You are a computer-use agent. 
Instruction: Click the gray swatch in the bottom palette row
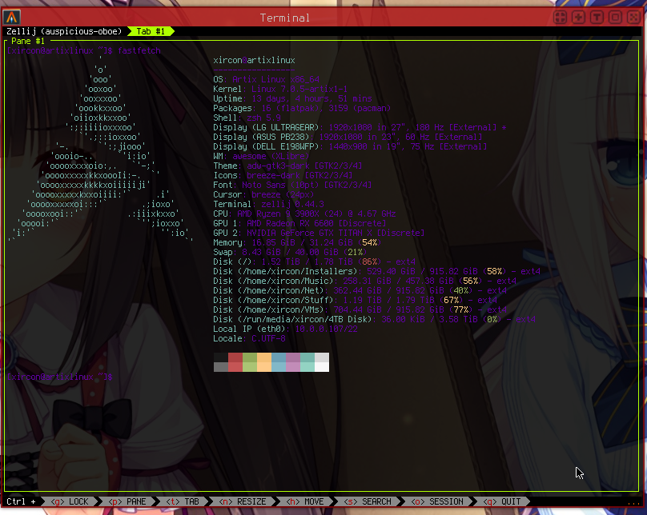point(221,367)
